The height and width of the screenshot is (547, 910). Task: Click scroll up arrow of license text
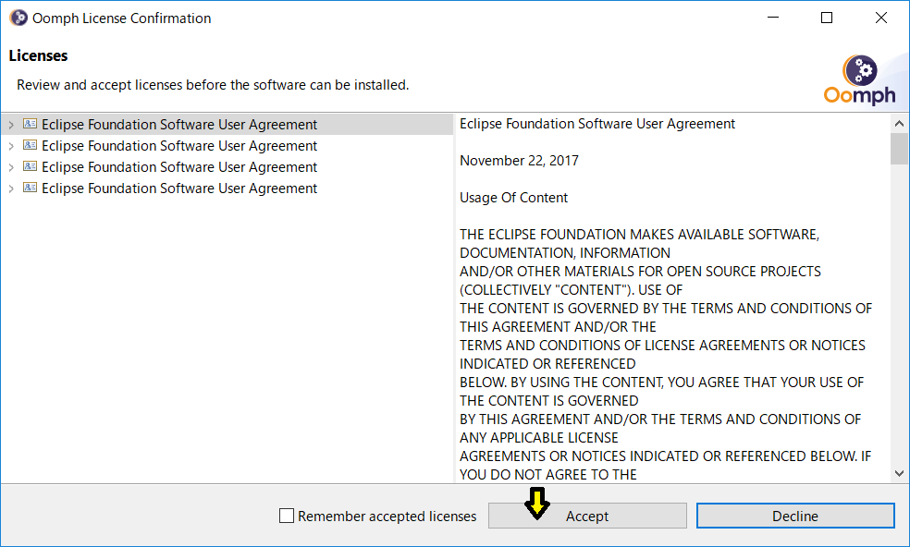coord(899,124)
